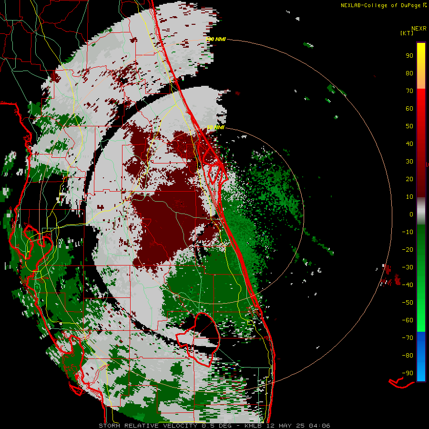
Task: Click the positive 80 knot scale label
Action: pos(409,73)
